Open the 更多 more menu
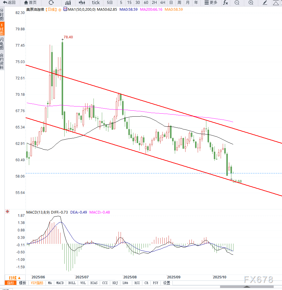Screen dimensions: 282x290 [x=211, y=3]
